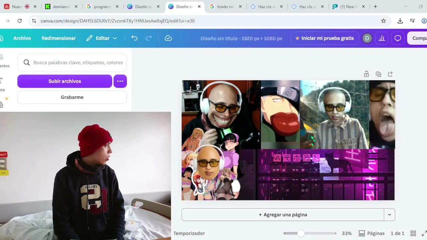The height and width of the screenshot is (240, 427).
Task: Open the grid view icon in bottom bar
Action: point(413,233)
